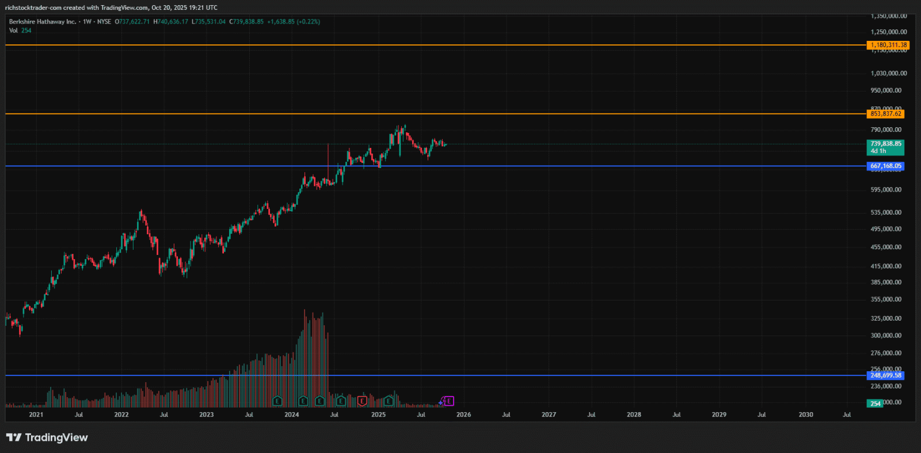Click the 276,000.00 price axis tick
Image resolution: width=921 pixels, height=453 pixels.
[886, 353]
